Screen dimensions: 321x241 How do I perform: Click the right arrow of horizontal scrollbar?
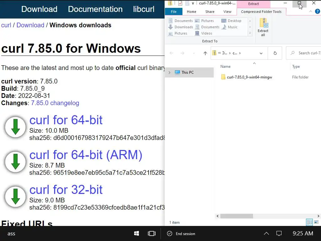pos(318,216)
